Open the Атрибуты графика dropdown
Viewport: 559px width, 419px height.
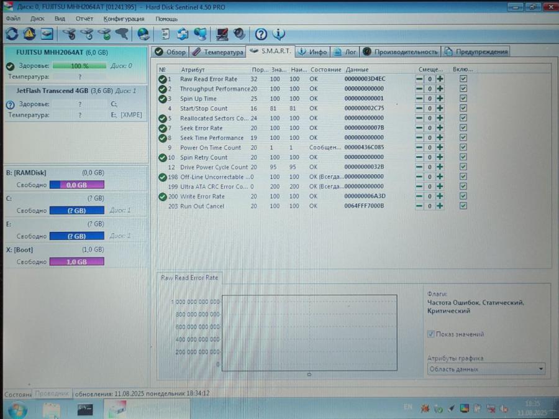point(486,370)
